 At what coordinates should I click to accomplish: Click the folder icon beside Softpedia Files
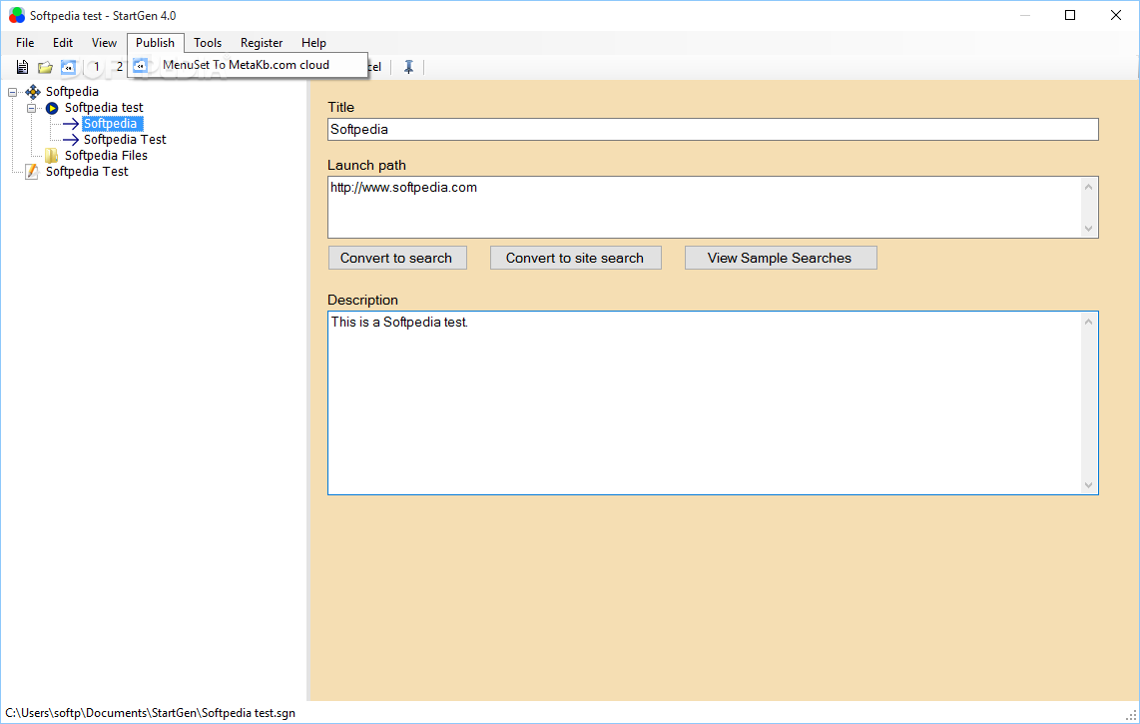tap(52, 156)
